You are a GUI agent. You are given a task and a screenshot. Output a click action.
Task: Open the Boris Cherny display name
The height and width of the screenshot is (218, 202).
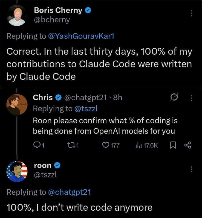click(58, 10)
